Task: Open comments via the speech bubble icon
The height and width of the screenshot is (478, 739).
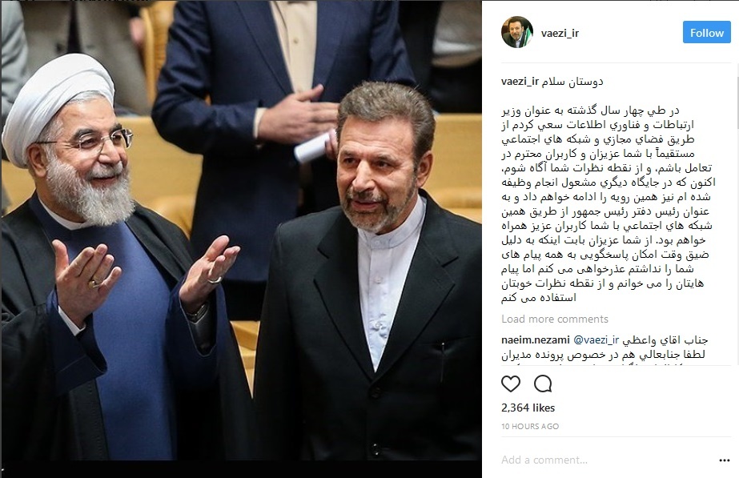Action: pos(543,384)
